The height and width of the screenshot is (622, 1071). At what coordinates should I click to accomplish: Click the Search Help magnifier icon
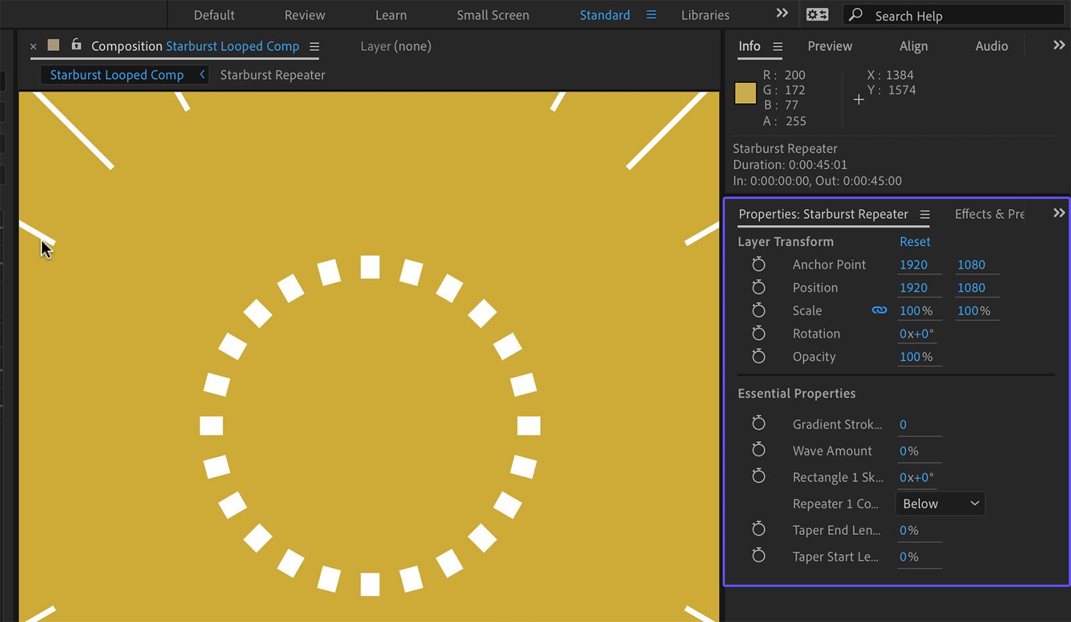tap(855, 15)
